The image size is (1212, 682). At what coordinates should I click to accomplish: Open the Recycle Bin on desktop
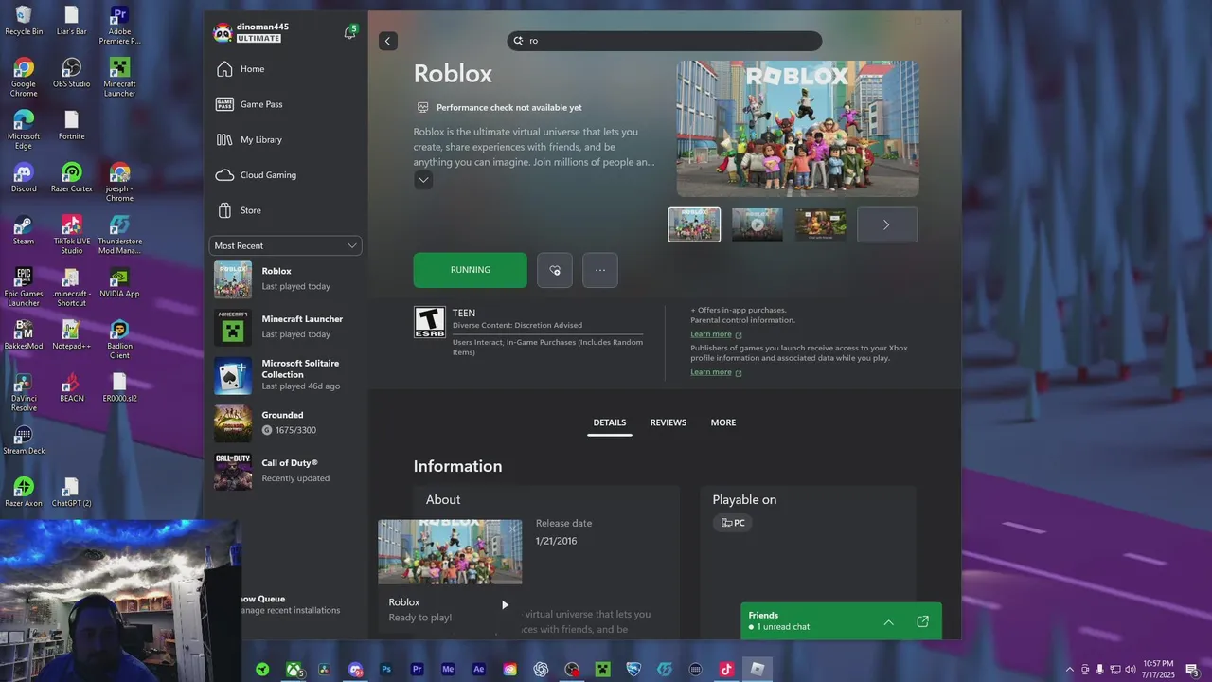(24, 20)
